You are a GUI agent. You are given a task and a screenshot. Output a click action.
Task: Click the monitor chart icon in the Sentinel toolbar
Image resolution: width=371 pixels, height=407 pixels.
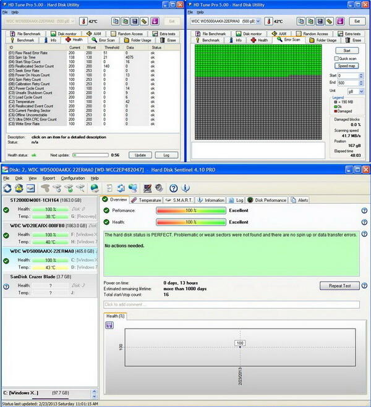pyautogui.click(x=147, y=188)
